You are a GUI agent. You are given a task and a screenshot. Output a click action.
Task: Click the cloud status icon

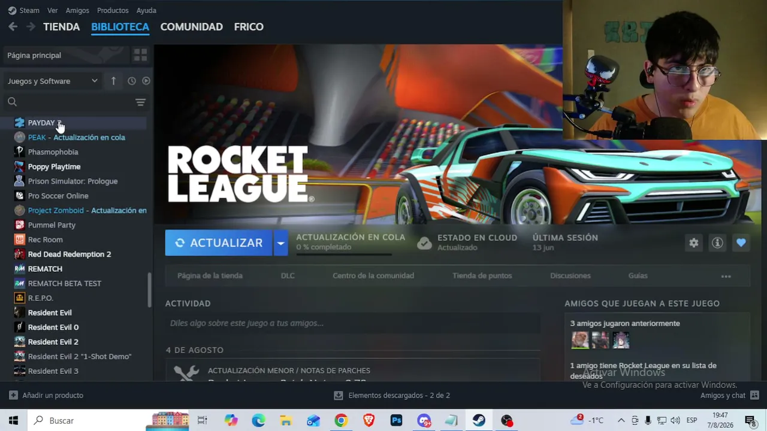424,242
